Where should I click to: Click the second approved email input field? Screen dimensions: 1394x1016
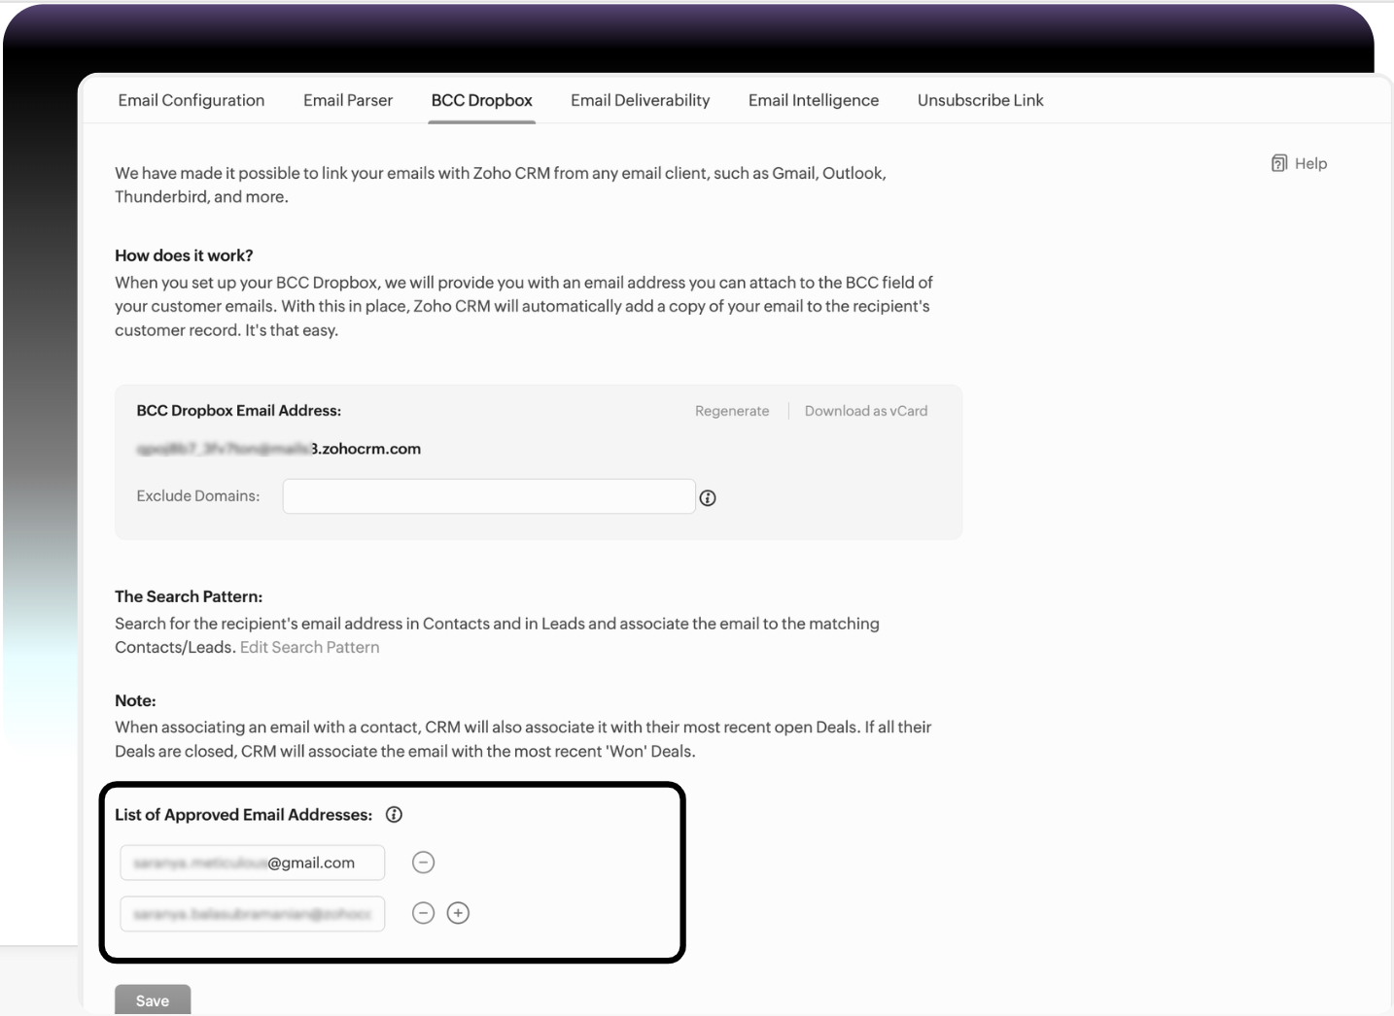coord(252,914)
